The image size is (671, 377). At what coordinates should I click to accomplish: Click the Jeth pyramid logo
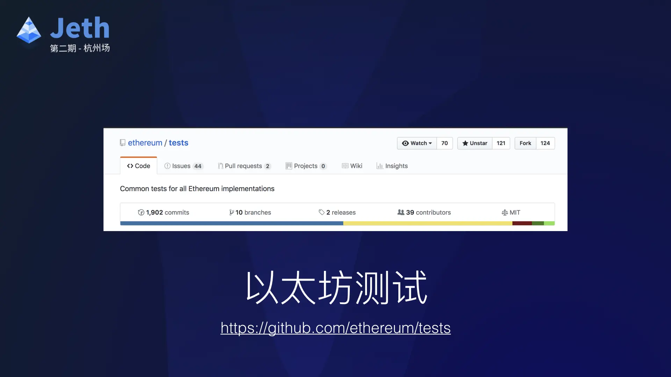(x=29, y=30)
